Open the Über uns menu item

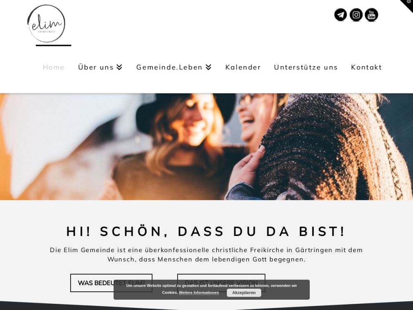point(96,67)
